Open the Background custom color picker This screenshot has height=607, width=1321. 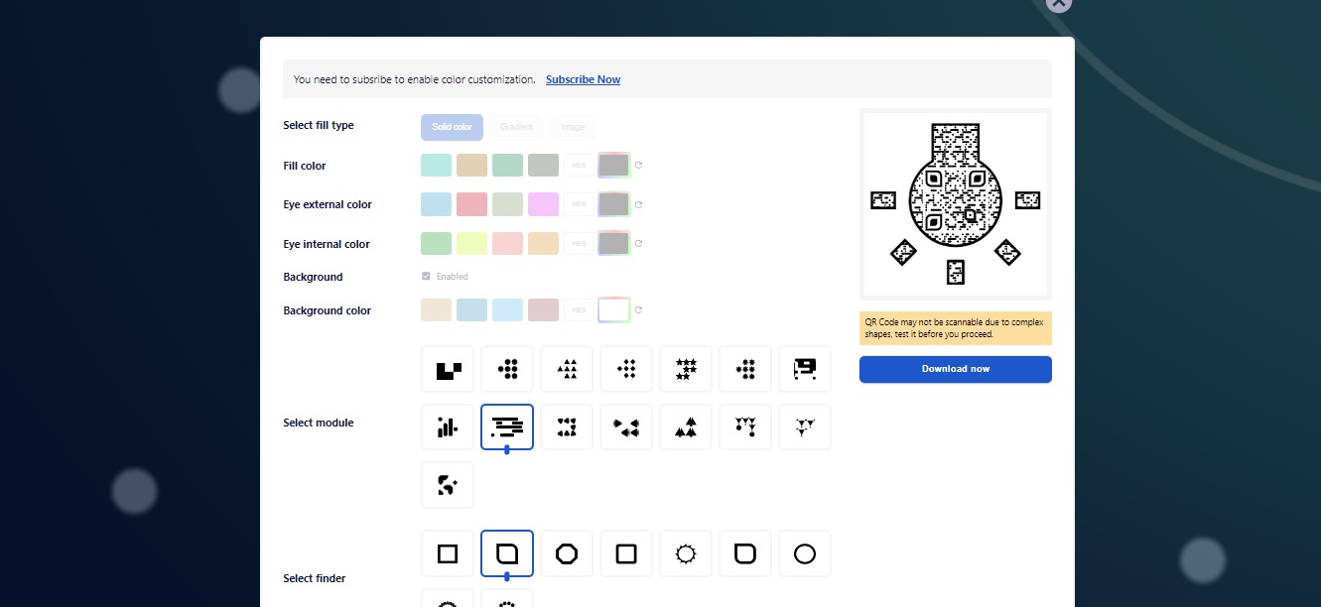(x=614, y=310)
